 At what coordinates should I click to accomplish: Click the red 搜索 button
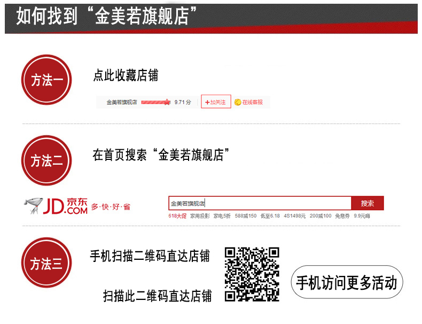[368, 203]
